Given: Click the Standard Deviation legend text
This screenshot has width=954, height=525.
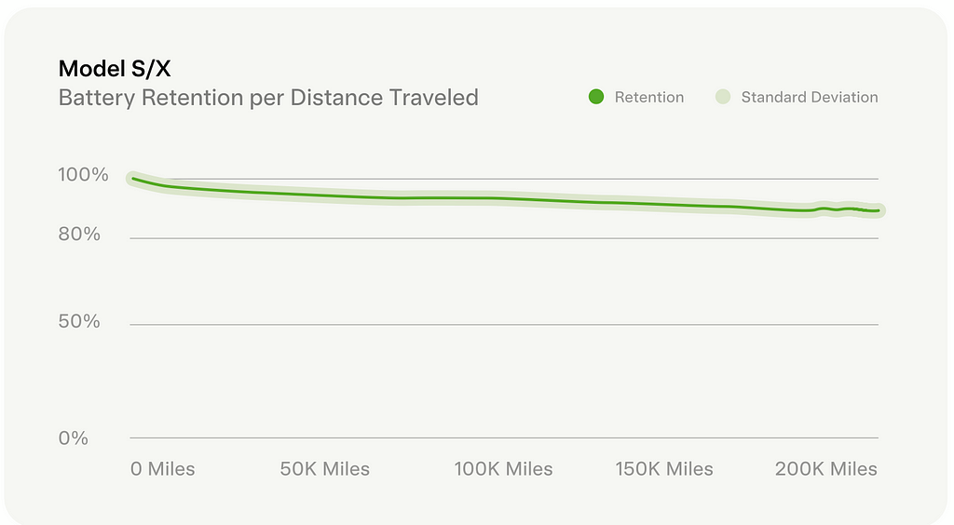Looking at the screenshot, I should (x=809, y=97).
